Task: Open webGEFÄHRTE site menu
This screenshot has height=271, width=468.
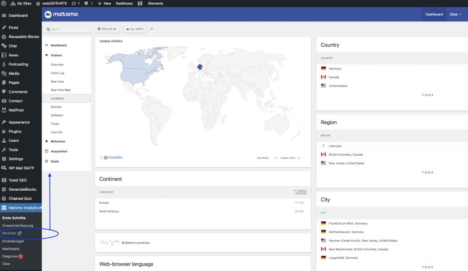Action: (51, 4)
